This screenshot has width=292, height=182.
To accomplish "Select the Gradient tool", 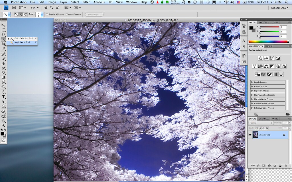I will click(3, 77).
